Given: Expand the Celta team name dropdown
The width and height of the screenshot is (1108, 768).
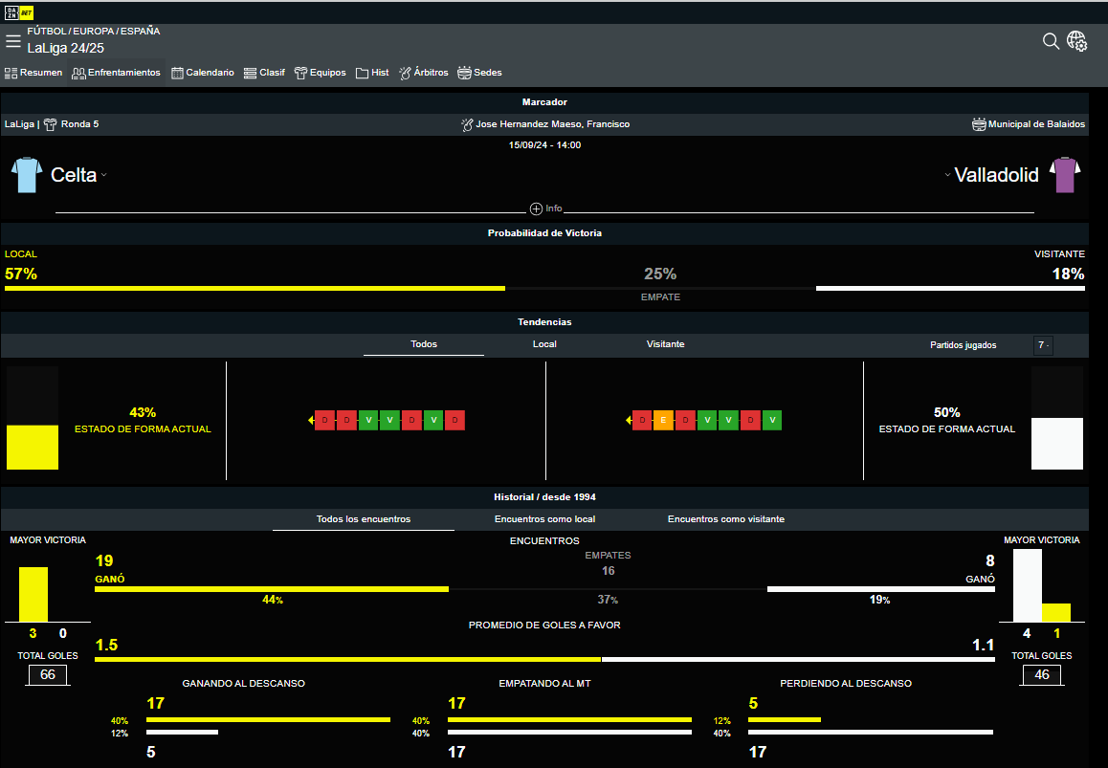Looking at the screenshot, I should [x=104, y=176].
